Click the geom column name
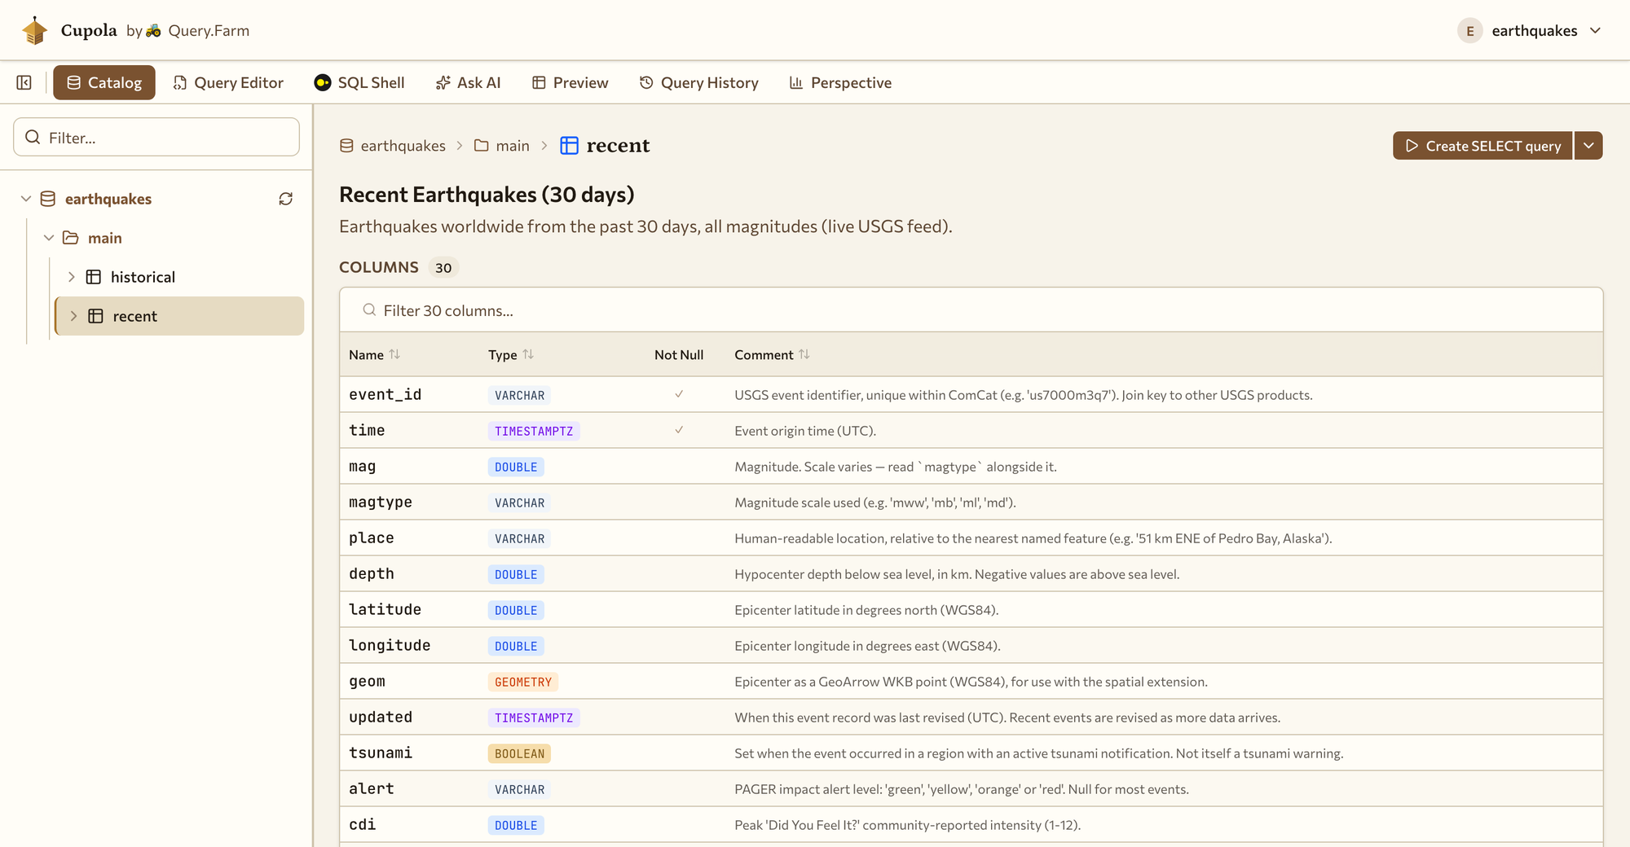The width and height of the screenshot is (1630, 847). (367, 682)
